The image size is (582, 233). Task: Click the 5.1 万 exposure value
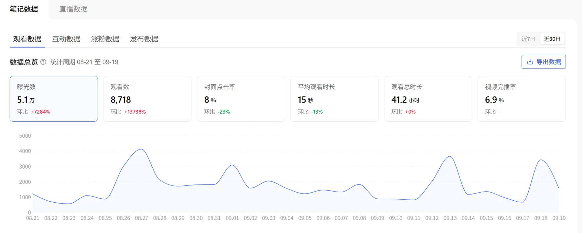pos(26,100)
